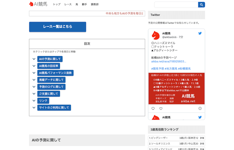Jump to 予測のログに関して section
Image resolution: width=234 pixels, height=150 pixels.
pyautogui.click(x=51, y=87)
